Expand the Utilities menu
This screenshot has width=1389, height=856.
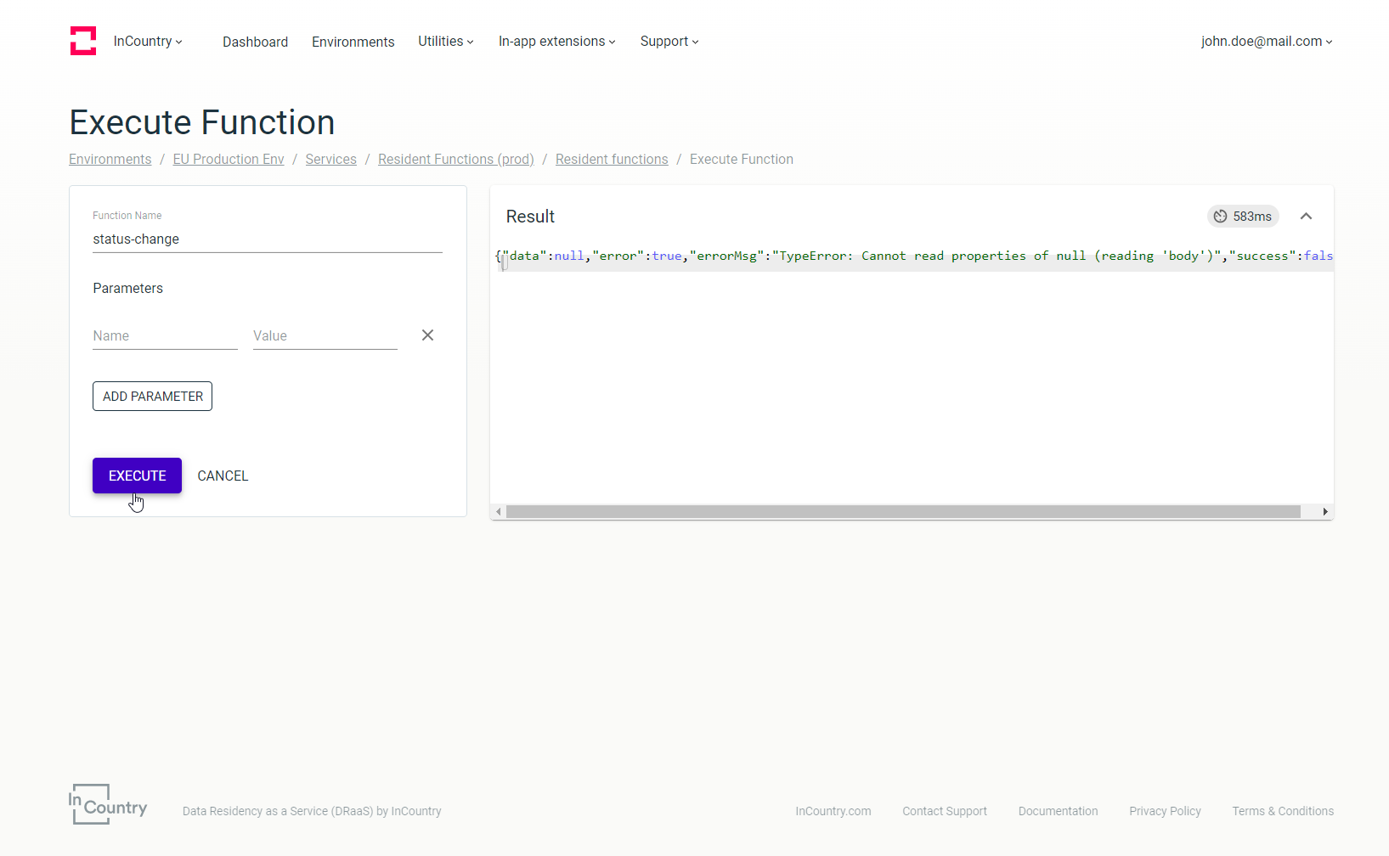445,42
